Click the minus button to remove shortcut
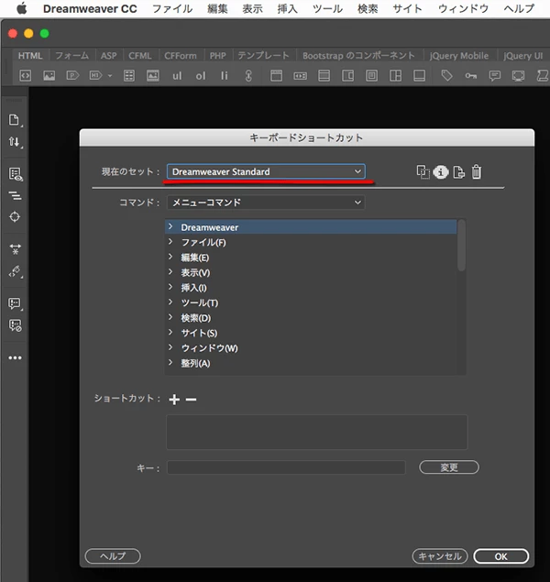The image size is (550, 582). pos(192,400)
